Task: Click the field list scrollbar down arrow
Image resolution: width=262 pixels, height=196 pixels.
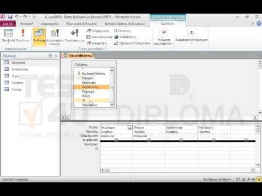Action: tap(112, 105)
